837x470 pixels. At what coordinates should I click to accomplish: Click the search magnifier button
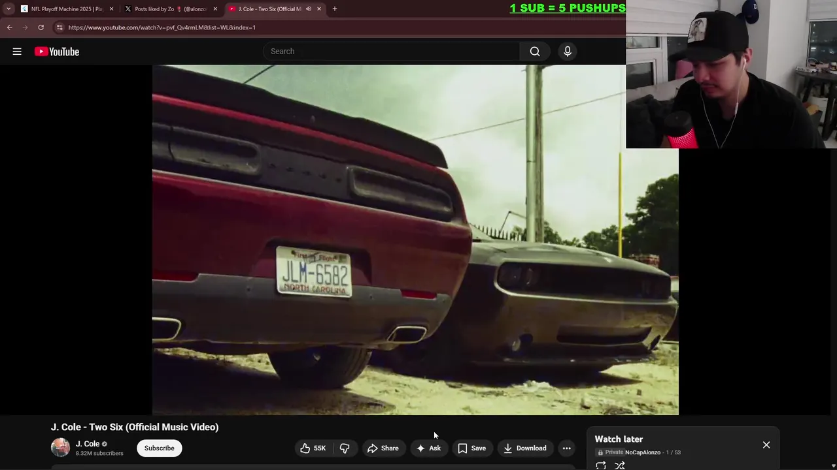coord(535,52)
